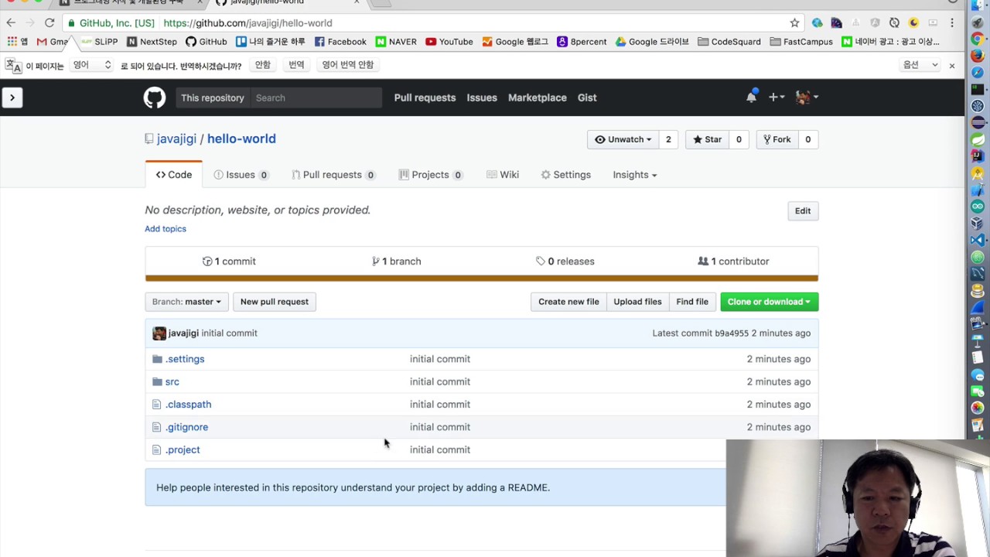The width and height of the screenshot is (990, 557).
Task: Click Upload files button
Action: pos(637,302)
